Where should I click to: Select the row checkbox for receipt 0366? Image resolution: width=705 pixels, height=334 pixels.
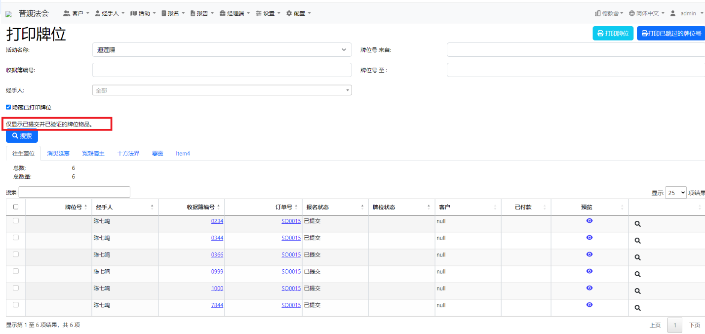(16, 254)
